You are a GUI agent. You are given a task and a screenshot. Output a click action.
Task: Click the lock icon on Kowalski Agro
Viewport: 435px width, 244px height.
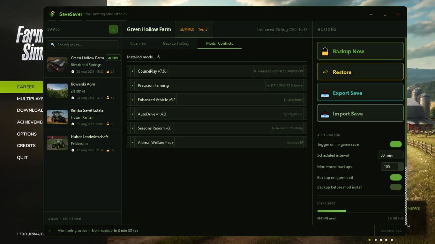pyautogui.click(x=108, y=98)
